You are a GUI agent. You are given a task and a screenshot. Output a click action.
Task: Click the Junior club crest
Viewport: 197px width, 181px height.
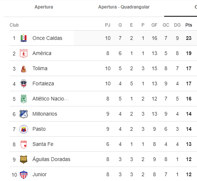pyautogui.click(x=24, y=175)
